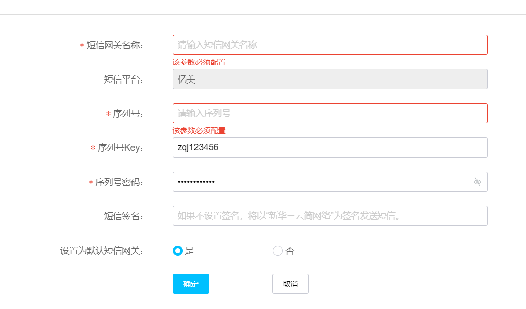The image size is (526, 309).
Task: Click the 序列号Key label text
Action: pos(120,148)
